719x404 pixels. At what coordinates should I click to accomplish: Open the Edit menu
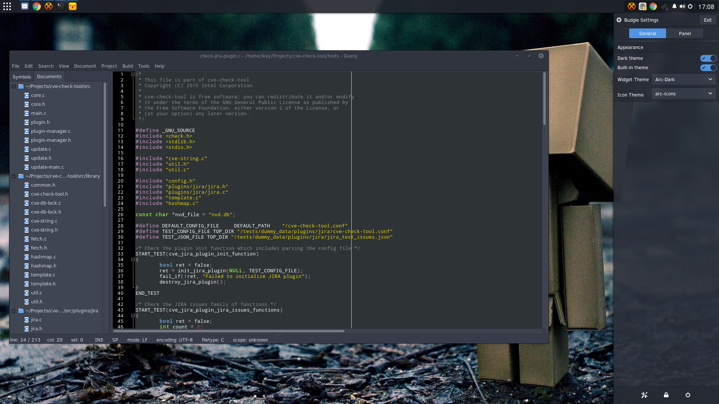pos(29,66)
